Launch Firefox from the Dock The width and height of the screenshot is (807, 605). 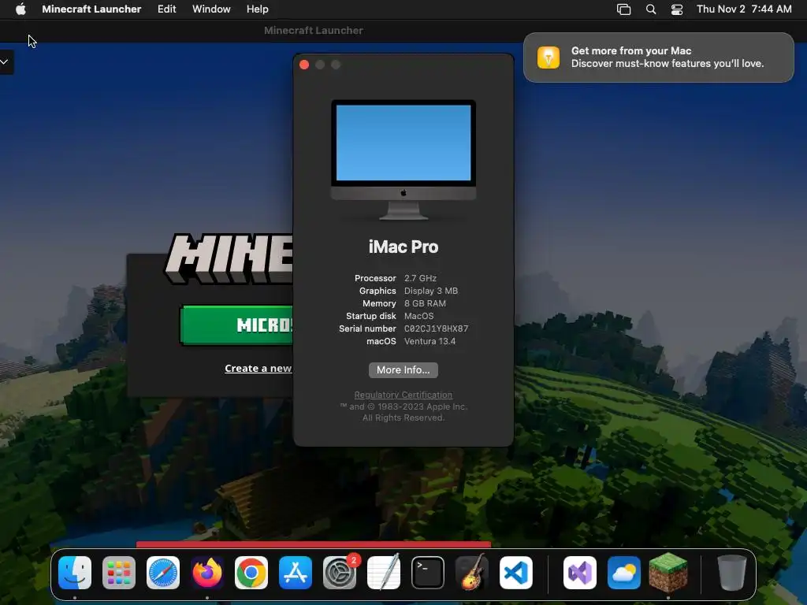[x=207, y=573]
